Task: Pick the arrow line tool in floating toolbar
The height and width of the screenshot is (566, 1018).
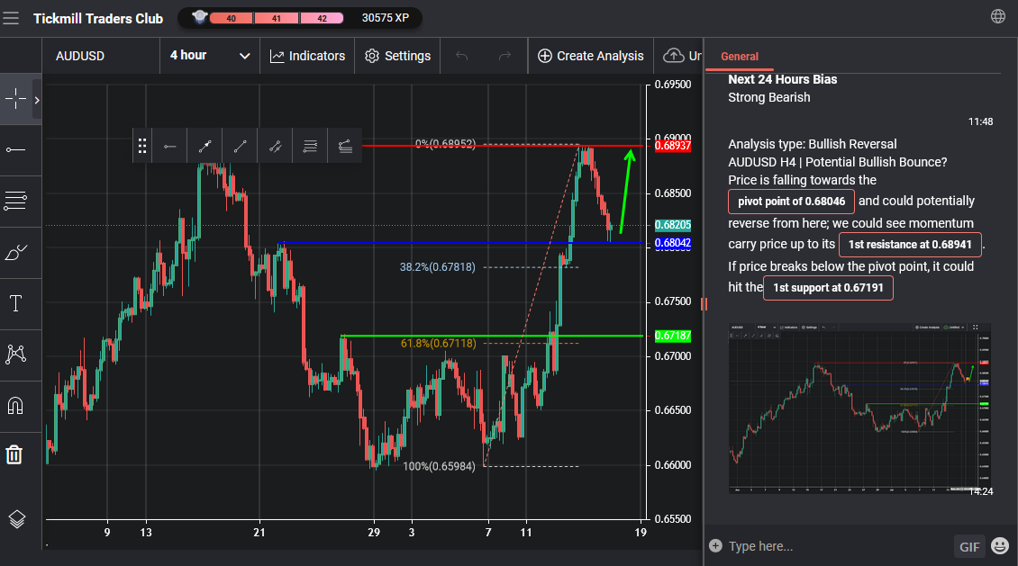Action: (205, 147)
